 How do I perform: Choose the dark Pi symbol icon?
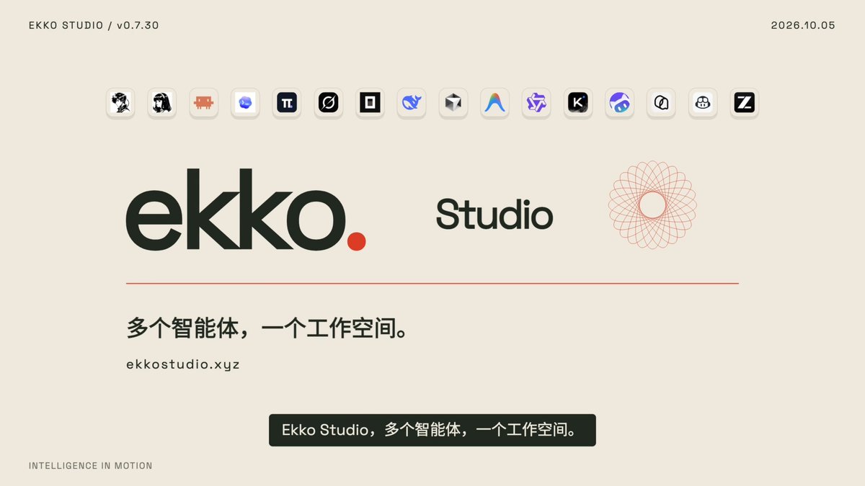click(x=287, y=103)
